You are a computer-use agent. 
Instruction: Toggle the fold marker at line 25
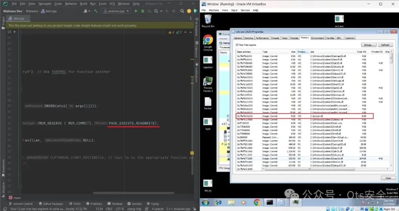[x=21, y=89]
